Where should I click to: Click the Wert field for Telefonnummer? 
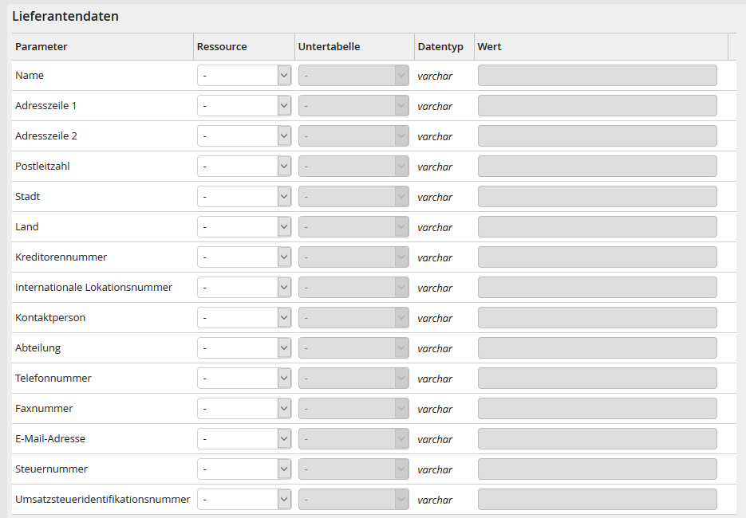coord(597,379)
